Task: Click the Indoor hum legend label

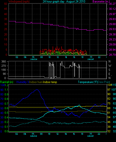Action: coord(36,82)
